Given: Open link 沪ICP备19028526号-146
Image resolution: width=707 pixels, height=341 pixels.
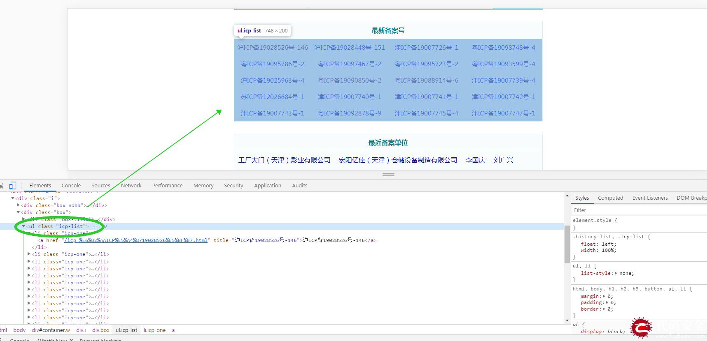Looking at the screenshot, I should click(273, 48).
